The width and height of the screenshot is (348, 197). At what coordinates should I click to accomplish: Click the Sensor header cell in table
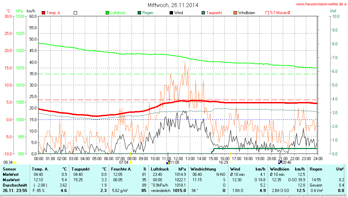coord(9,169)
